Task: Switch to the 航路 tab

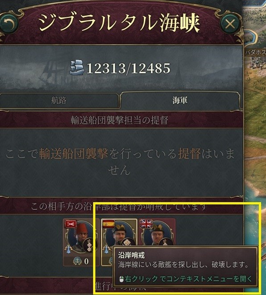Action: (59, 100)
